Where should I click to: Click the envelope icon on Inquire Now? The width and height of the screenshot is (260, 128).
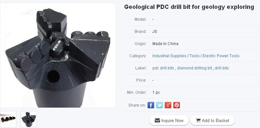tap(157, 120)
